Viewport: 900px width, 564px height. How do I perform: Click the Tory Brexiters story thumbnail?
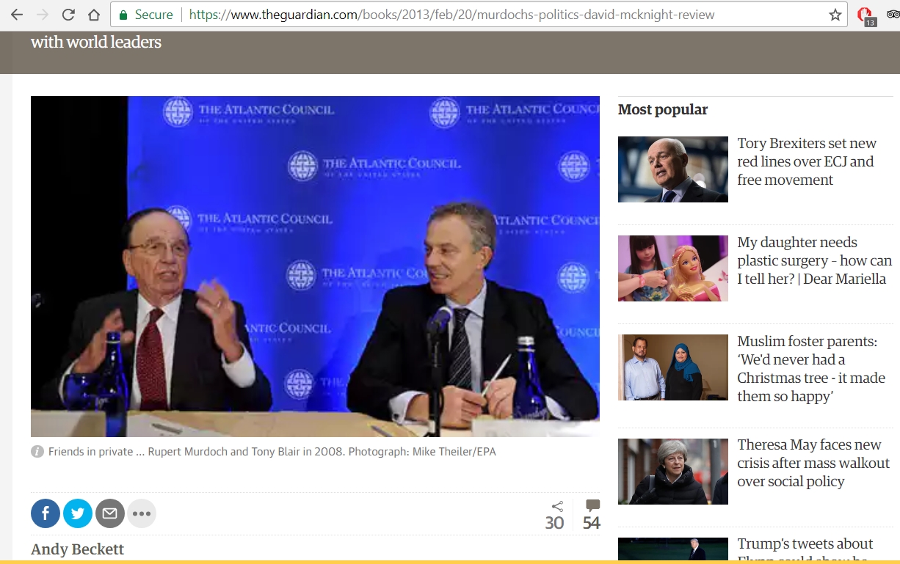[x=673, y=169]
